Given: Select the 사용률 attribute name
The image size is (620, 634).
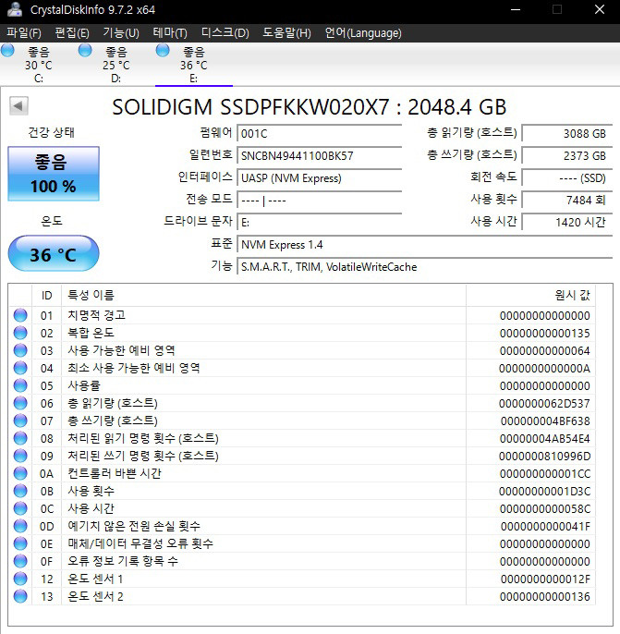Looking at the screenshot, I should 84,385.
